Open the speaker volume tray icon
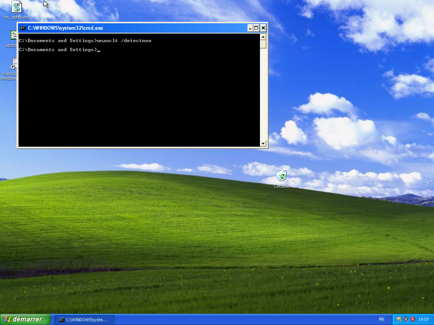 pyautogui.click(x=406, y=319)
